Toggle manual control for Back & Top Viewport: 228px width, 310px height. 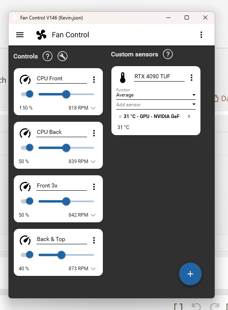pos(27,255)
